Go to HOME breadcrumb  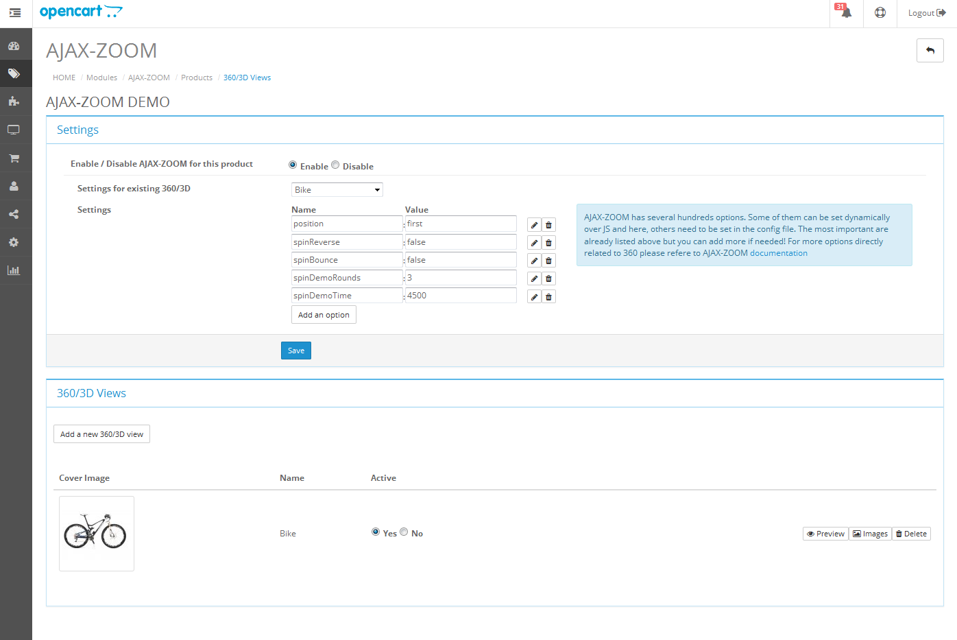point(64,78)
